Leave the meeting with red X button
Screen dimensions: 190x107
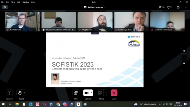click(x=114, y=93)
